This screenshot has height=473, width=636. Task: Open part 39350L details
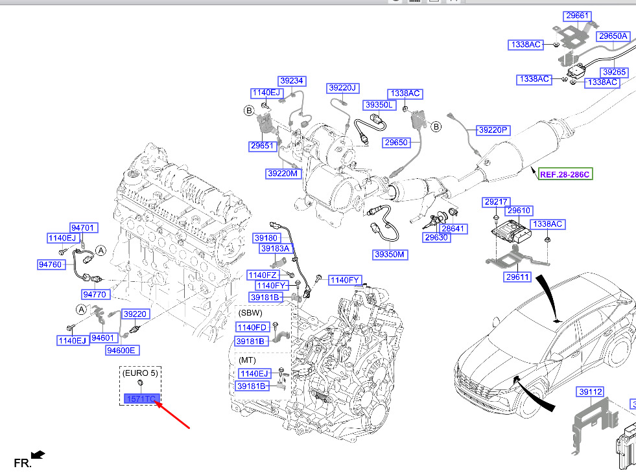(379, 105)
